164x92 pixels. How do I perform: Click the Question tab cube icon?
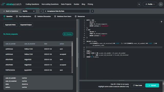[4, 16]
